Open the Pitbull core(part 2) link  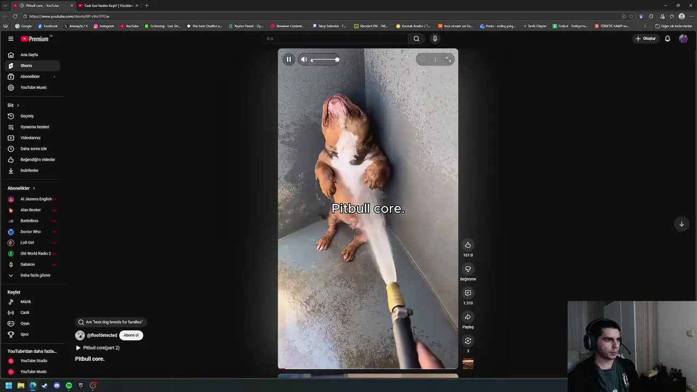(x=97, y=348)
